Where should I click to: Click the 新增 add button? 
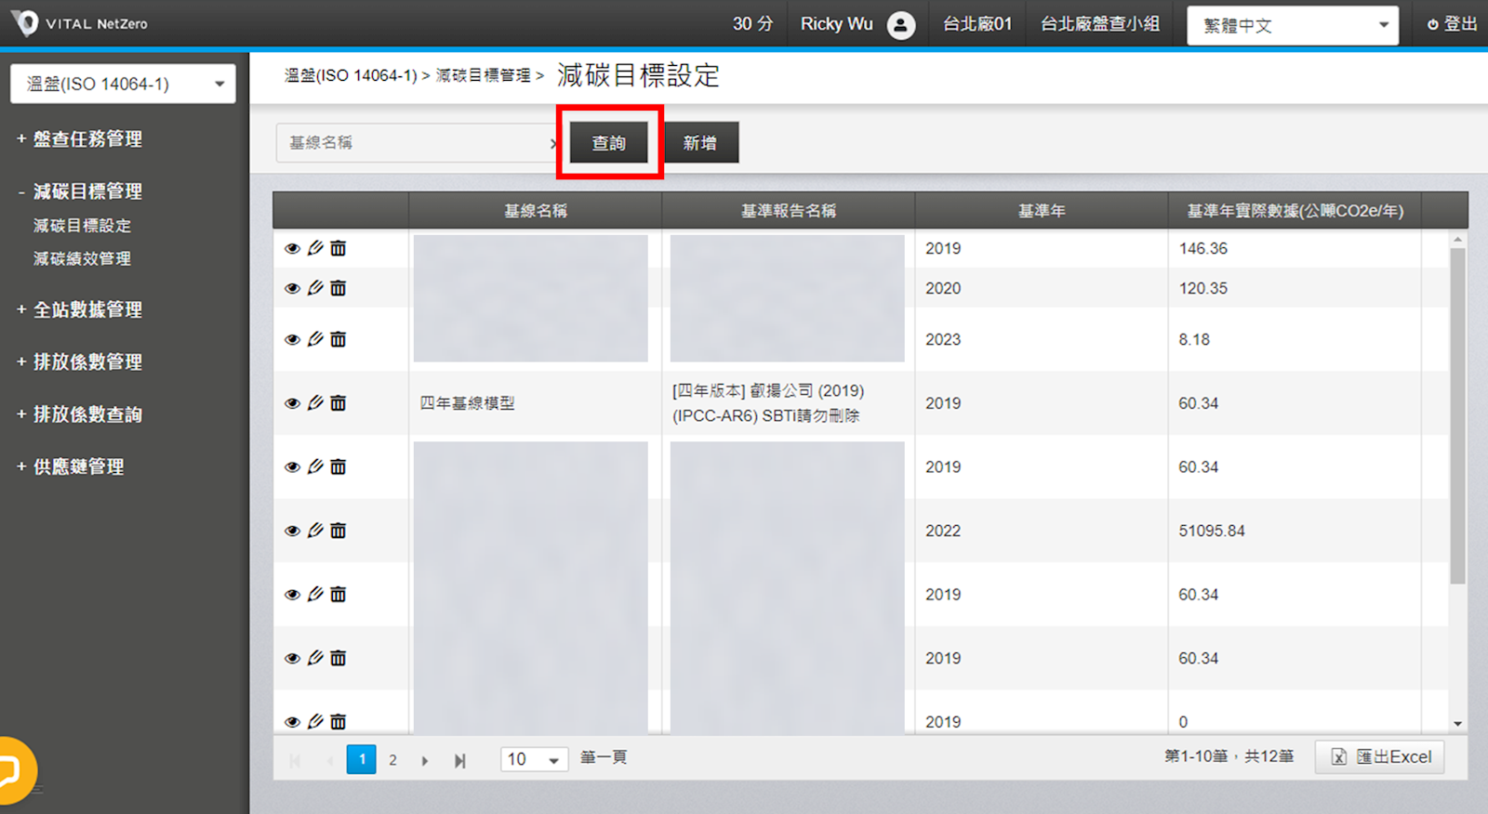700,143
